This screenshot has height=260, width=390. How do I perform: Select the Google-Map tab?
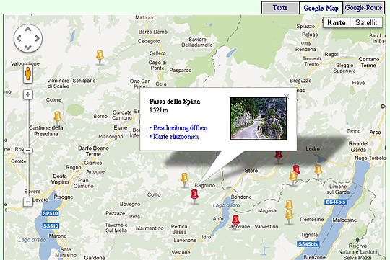(x=321, y=9)
